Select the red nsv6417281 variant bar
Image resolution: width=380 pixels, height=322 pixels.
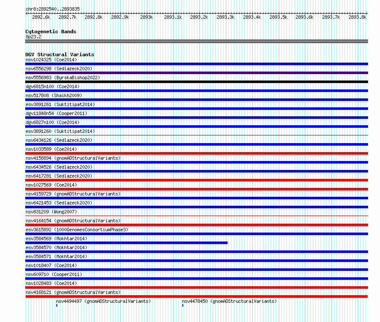click(x=196, y=180)
